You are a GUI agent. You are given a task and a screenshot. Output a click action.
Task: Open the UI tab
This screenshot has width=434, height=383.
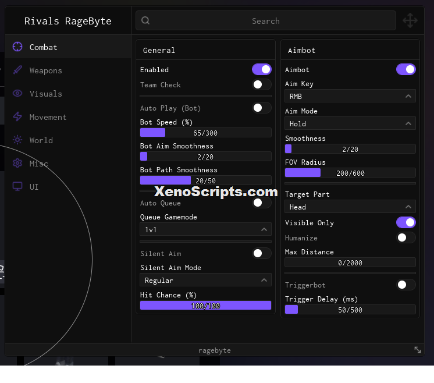point(68,186)
